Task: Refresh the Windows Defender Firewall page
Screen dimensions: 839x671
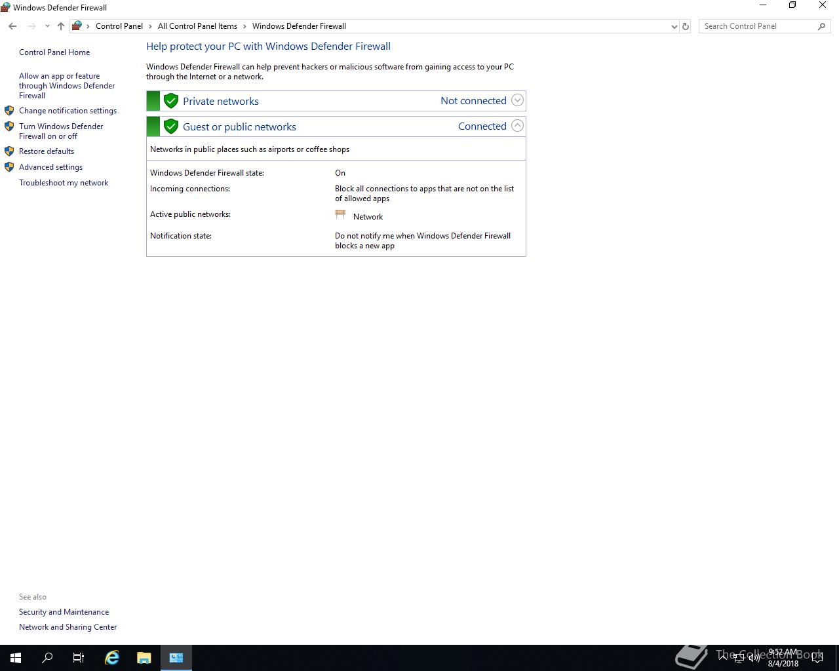Action: [686, 26]
